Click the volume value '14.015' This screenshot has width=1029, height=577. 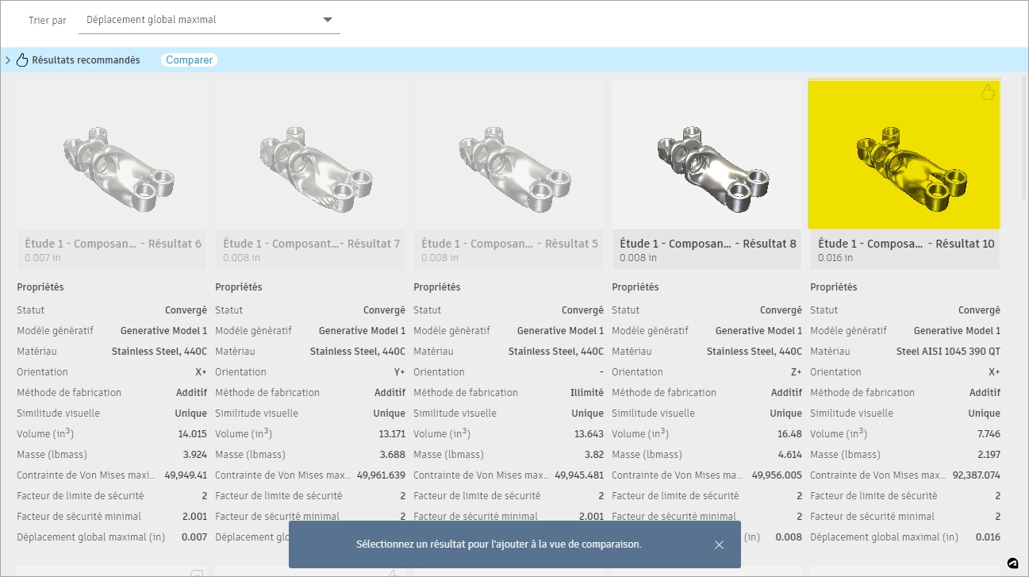coord(193,433)
